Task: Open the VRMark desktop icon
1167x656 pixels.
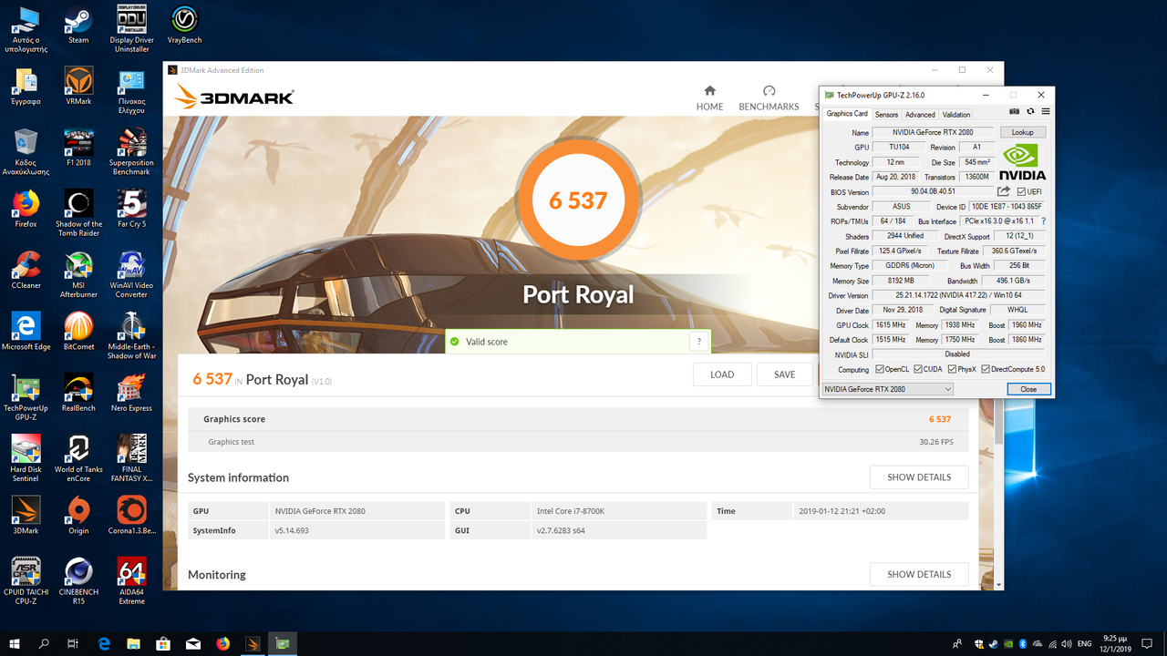Action: [x=78, y=86]
